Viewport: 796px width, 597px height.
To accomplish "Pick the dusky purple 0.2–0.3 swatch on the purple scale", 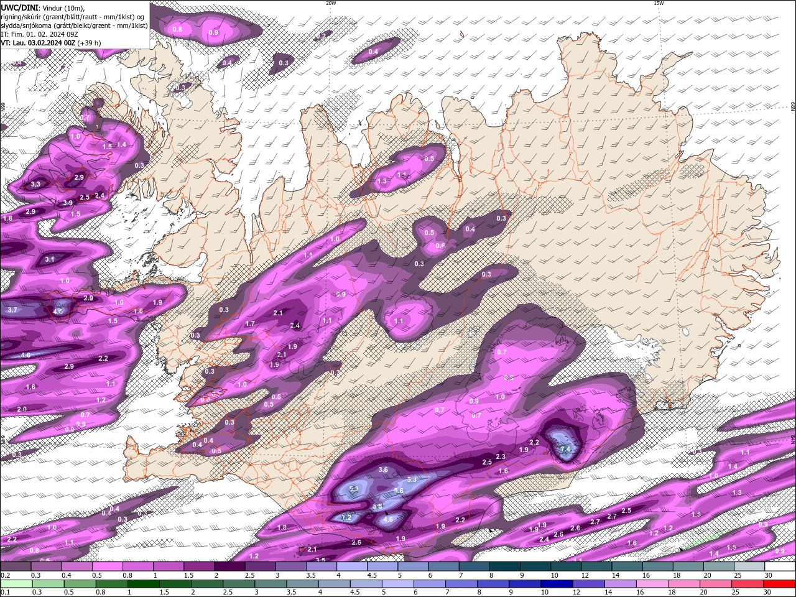I will click(x=16, y=567).
